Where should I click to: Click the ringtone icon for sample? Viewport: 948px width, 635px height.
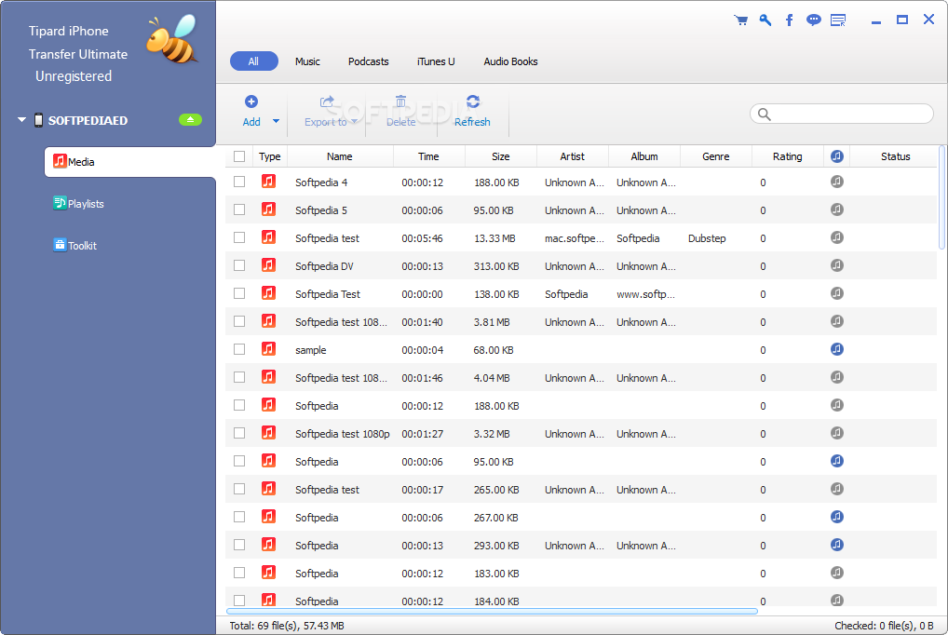click(x=837, y=349)
